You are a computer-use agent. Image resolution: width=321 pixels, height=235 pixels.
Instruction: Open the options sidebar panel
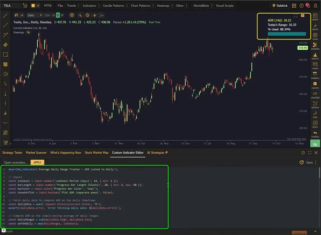coord(315,105)
